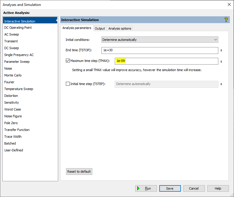Click the Help button
234x197 pixels.
[218, 188]
